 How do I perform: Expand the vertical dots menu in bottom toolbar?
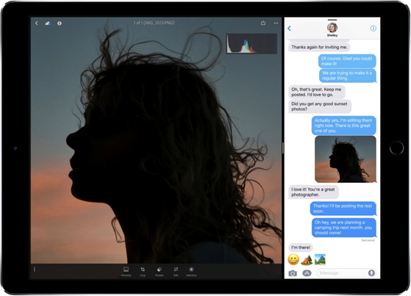(35, 270)
